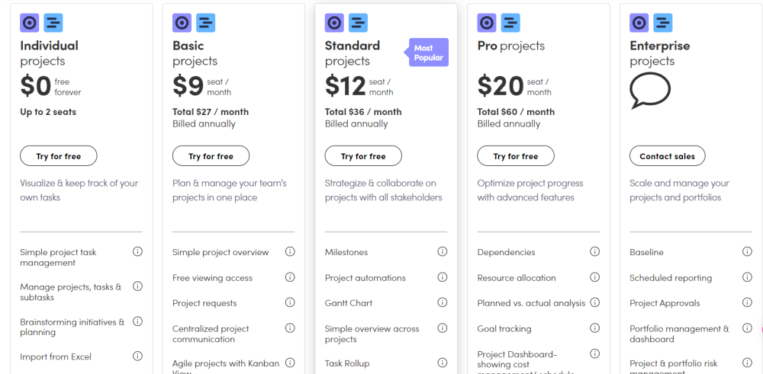Click info icon next to Milestones
Viewport: 763px width, 374px height.
coord(443,252)
